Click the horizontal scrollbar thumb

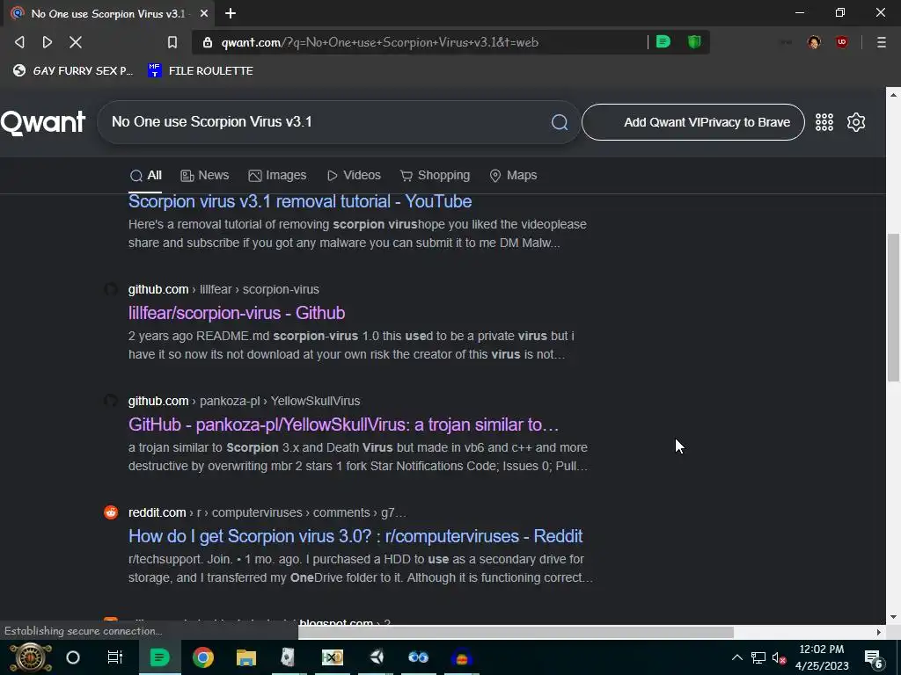click(516, 632)
